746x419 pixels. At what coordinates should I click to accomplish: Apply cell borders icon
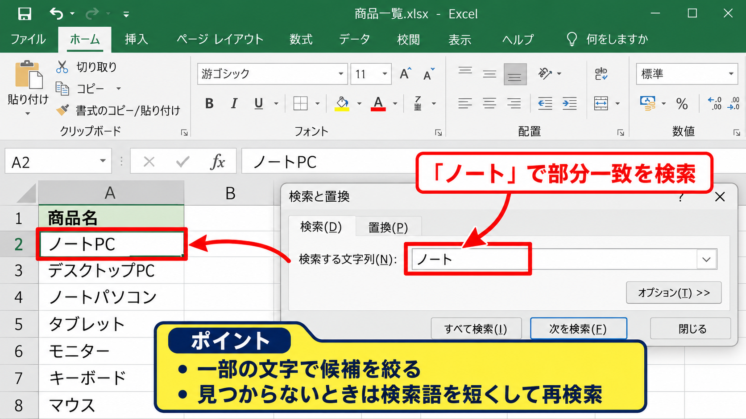coord(300,104)
